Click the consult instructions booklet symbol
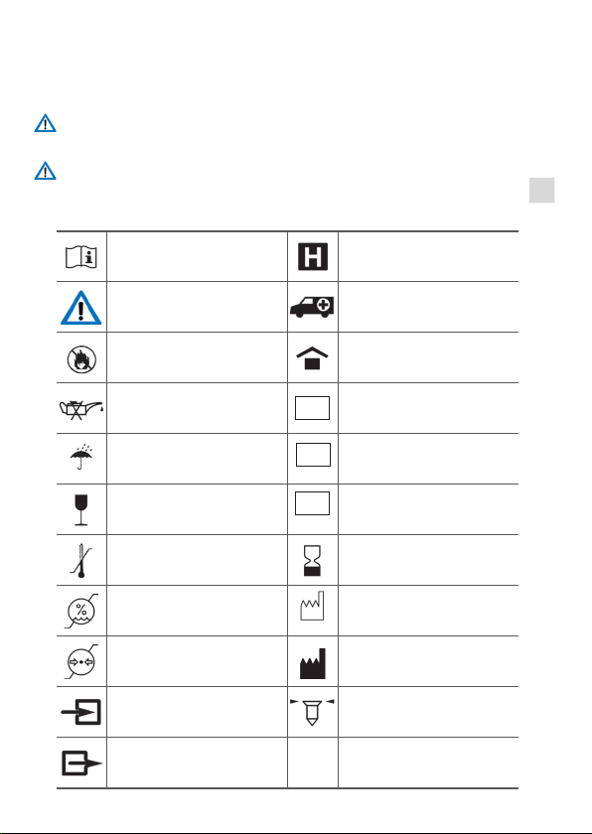 (x=81, y=257)
